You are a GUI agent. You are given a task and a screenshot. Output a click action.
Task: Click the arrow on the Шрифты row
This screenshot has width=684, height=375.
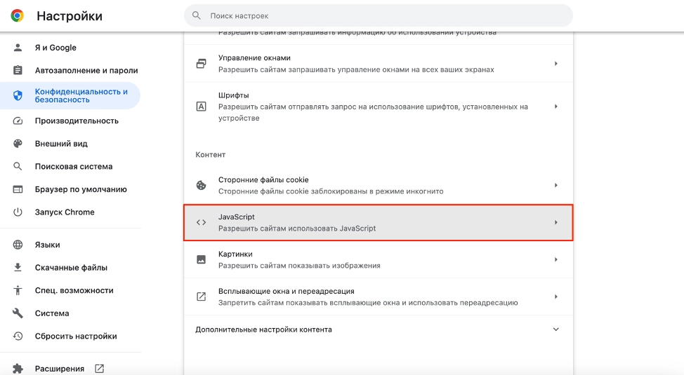click(555, 107)
